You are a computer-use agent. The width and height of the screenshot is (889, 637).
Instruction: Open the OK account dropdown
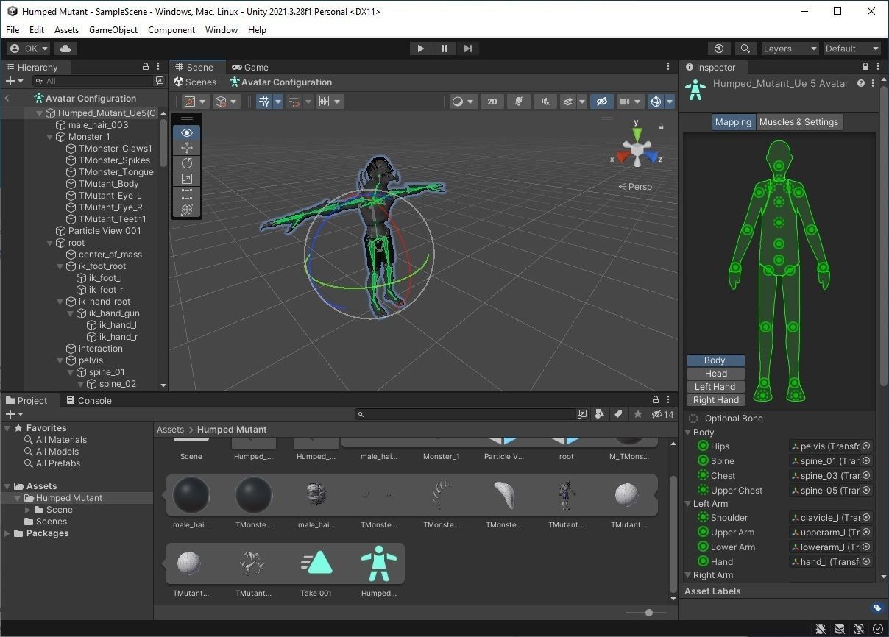pos(29,49)
